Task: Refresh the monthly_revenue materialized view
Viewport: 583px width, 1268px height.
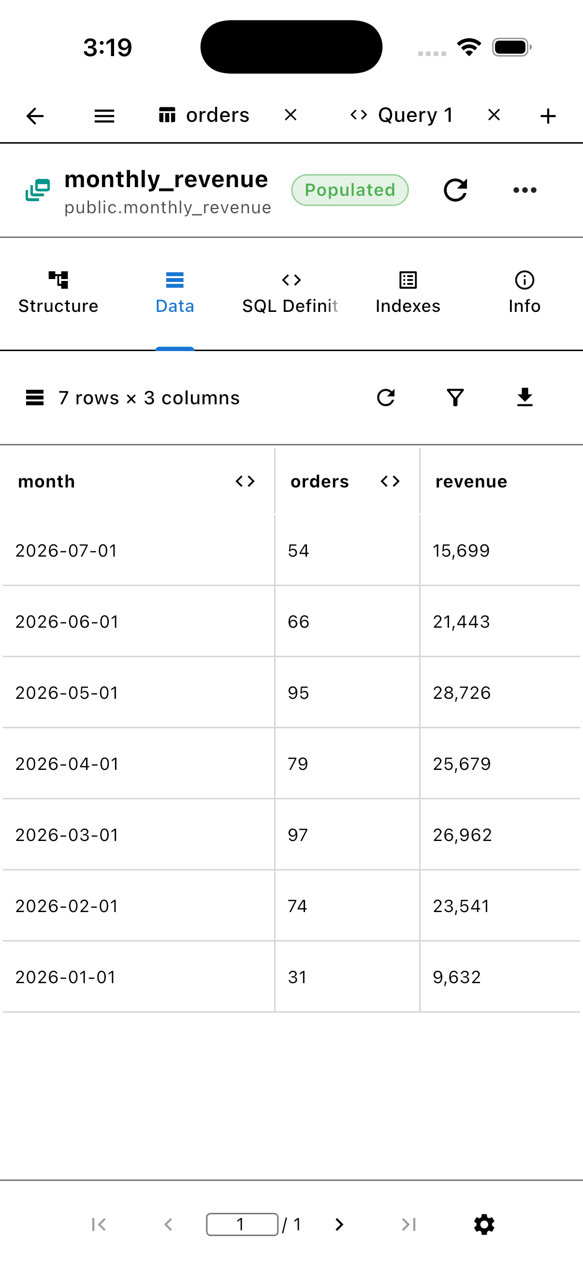Action: coord(455,190)
